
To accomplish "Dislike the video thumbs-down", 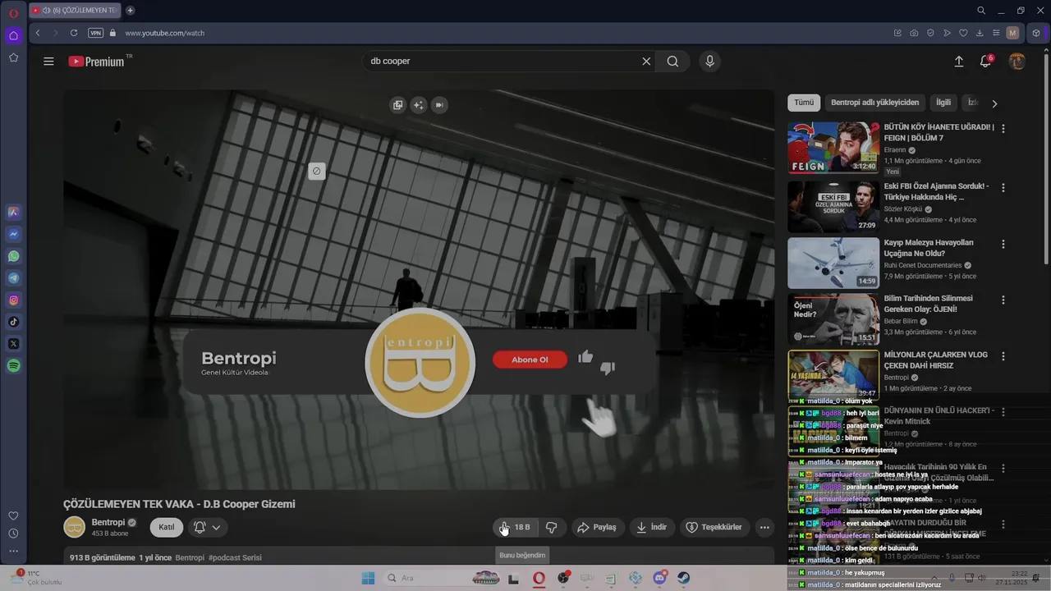I will pos(552,527).
